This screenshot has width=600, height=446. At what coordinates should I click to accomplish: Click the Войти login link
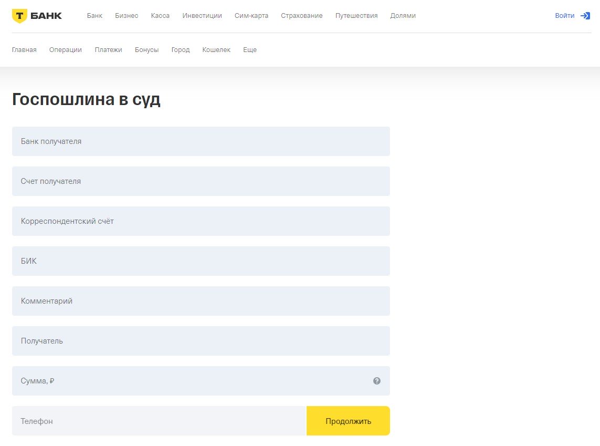tap(564, 16)
